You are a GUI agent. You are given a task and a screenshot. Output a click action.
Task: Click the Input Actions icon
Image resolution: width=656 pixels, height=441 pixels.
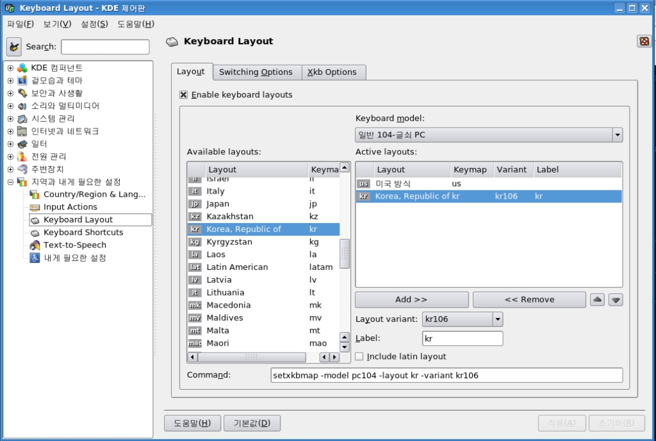35,207
